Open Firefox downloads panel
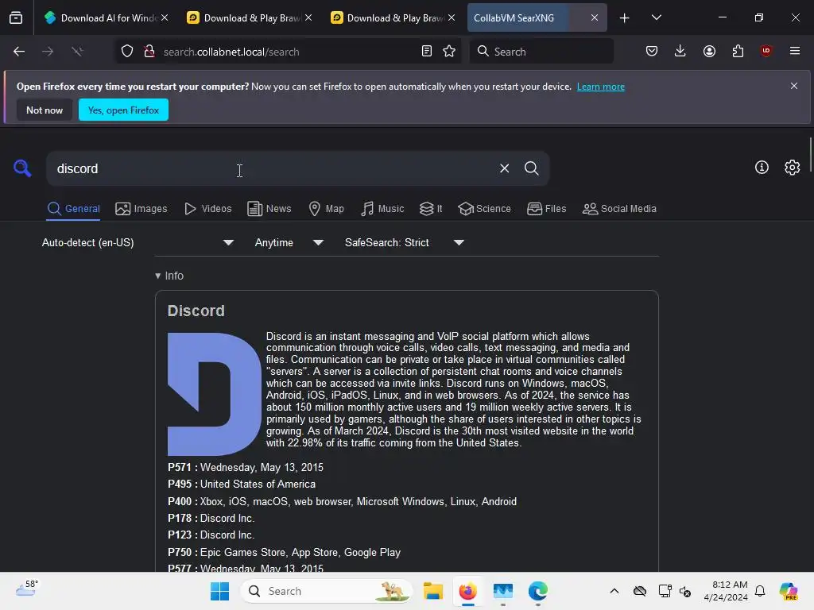The width and height of the screenshot is (814, 610). [x=680, y=51]
